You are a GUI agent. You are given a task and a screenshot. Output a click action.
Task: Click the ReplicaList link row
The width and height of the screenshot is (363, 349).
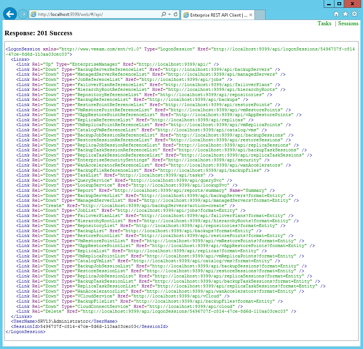(141, 251)
